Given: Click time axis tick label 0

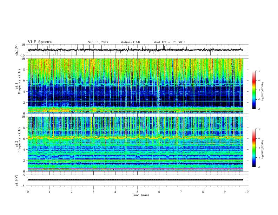Looking at the screenshot, I should click(x=28, y=192).
